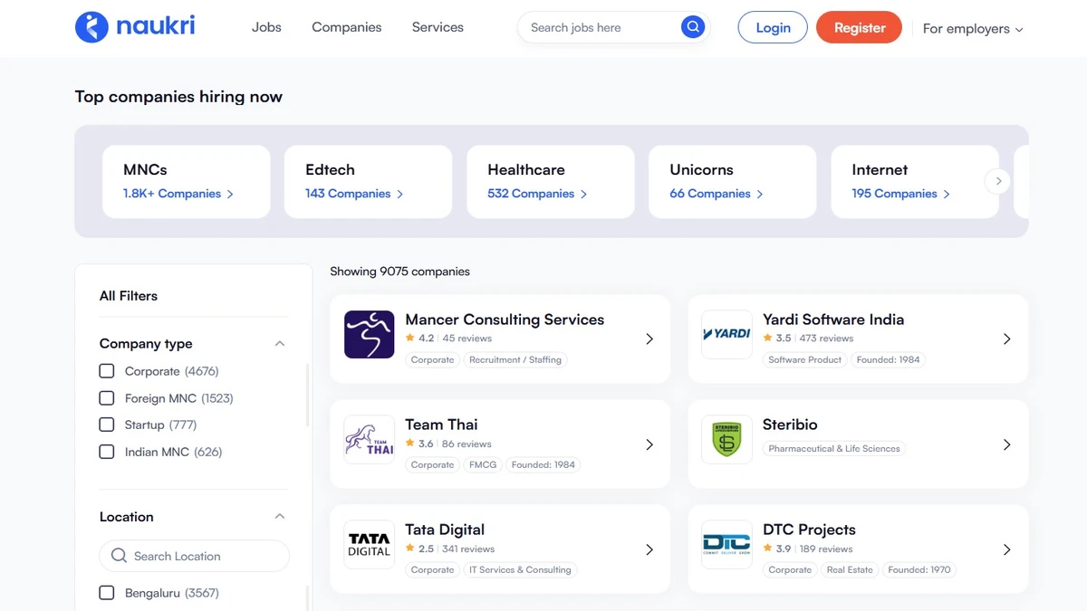1087x611 pixels.
Task: Click the Tata Digital logo
Action: point(369,544)
